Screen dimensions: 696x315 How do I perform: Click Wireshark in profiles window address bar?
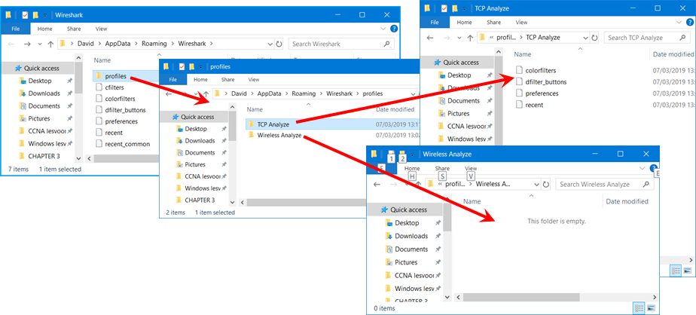tap(339, 93)
